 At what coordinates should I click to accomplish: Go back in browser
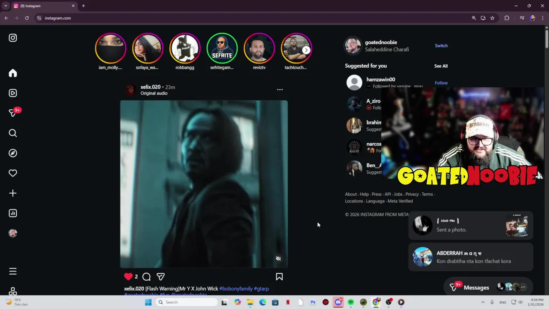pos(6,18)
